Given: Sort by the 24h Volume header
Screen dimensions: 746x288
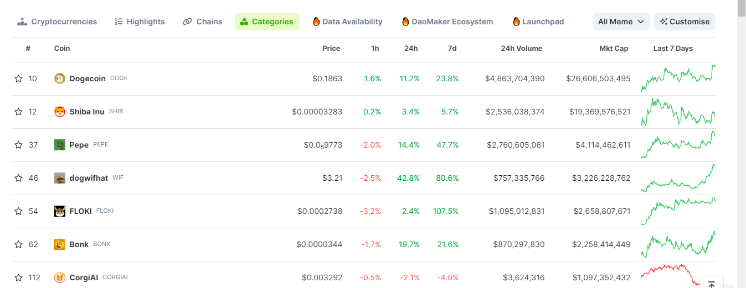Looking at the screenshot, I should point(521,49).
